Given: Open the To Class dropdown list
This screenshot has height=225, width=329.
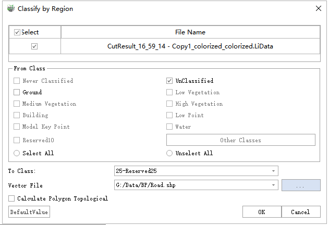Looking at the screenshot, I should 273,171.
